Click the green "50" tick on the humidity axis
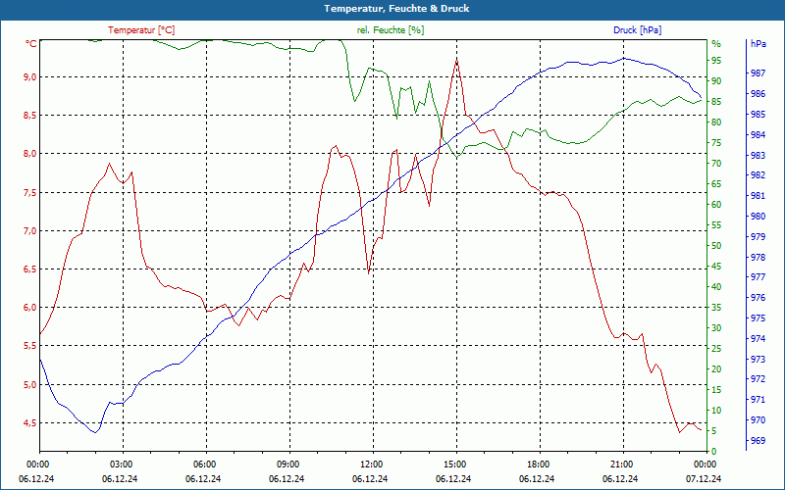The width and height of the screenshot is (785, 490). coord(716,246)
